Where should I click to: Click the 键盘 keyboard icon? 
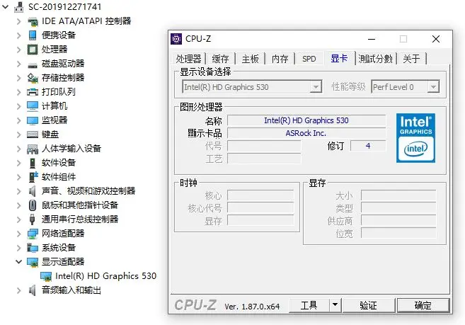[33, 135]
